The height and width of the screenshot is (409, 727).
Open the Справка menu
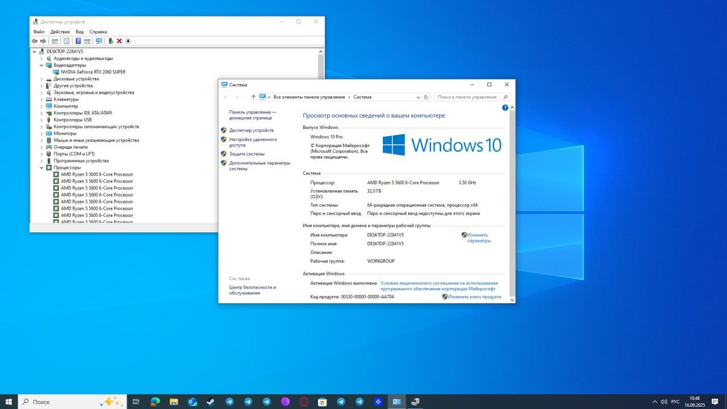98,32
